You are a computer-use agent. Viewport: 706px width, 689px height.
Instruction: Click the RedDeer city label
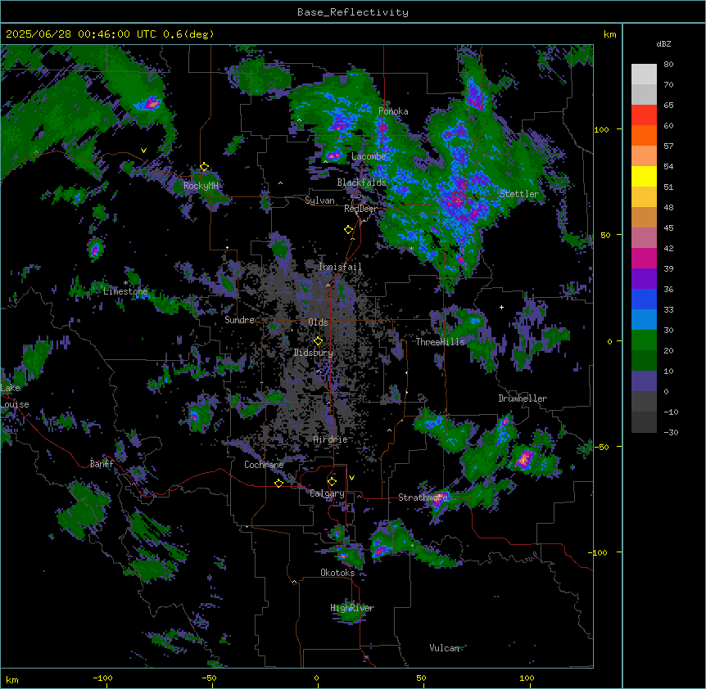(x=360, y=209)
